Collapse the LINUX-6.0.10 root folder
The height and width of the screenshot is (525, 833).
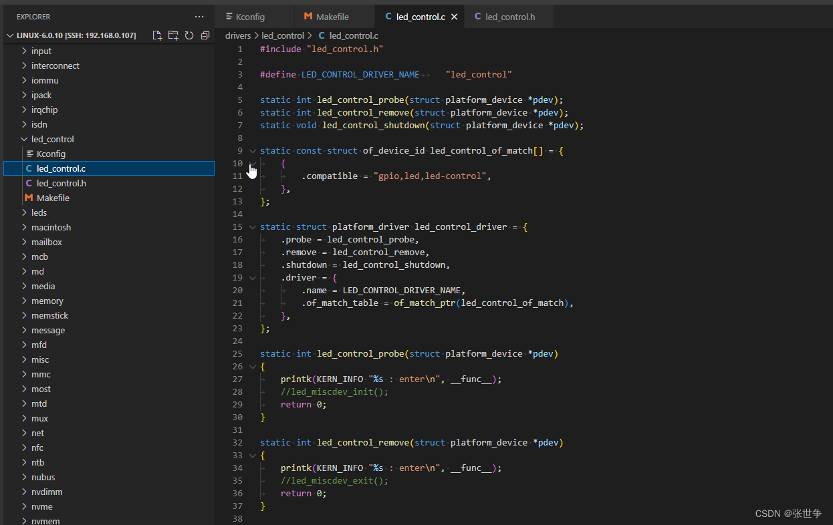coord(10,35)
